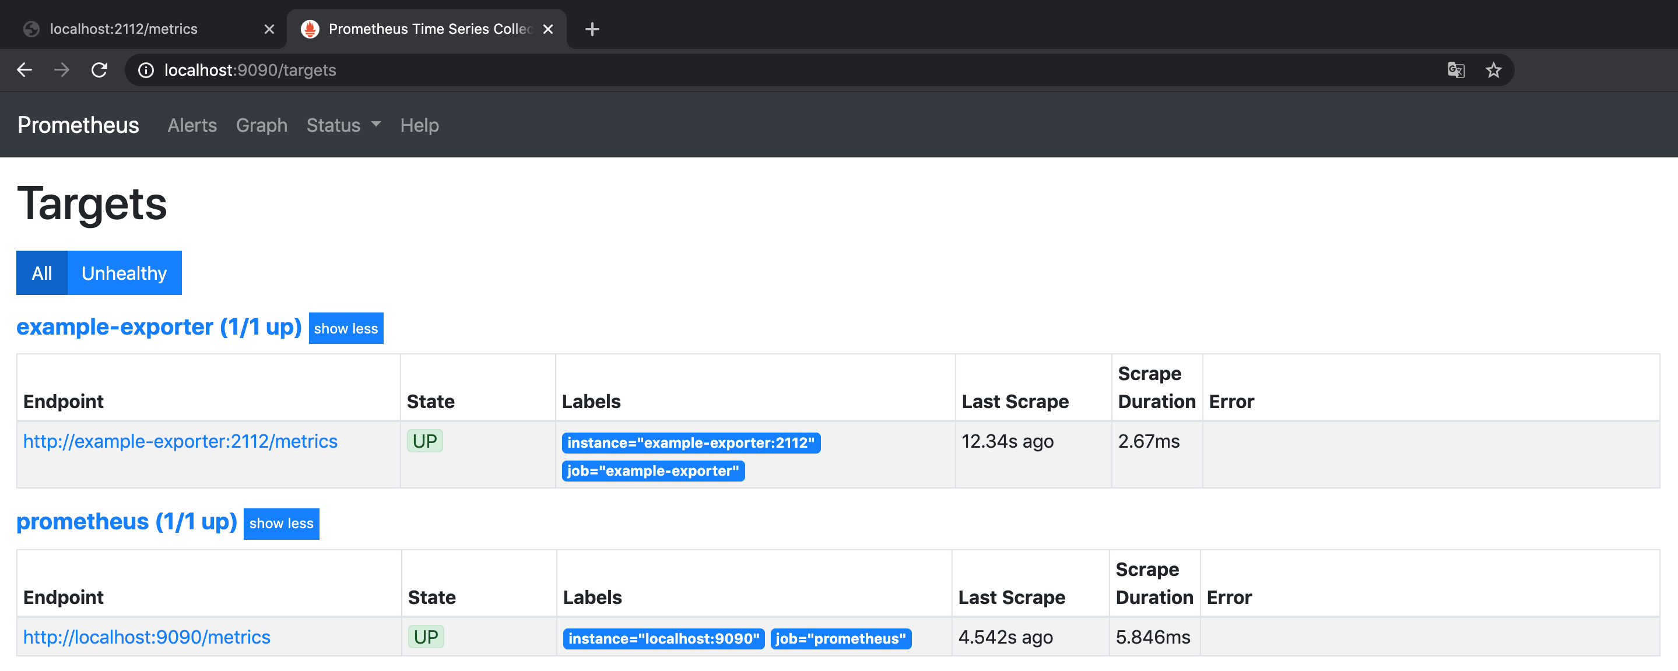Bookmark this page with the star icon
Screen dimensions: 1678x671
point(1493,70)
